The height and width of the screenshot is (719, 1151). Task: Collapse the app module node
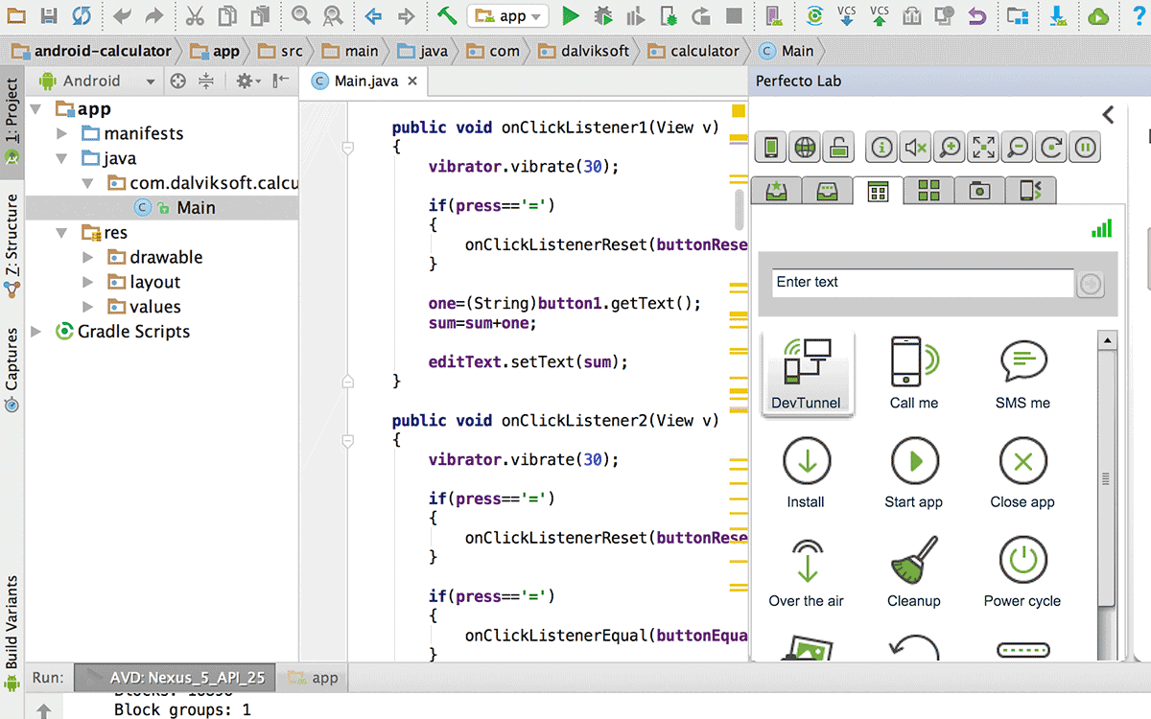pyautogui.click(x=37, y=108)
